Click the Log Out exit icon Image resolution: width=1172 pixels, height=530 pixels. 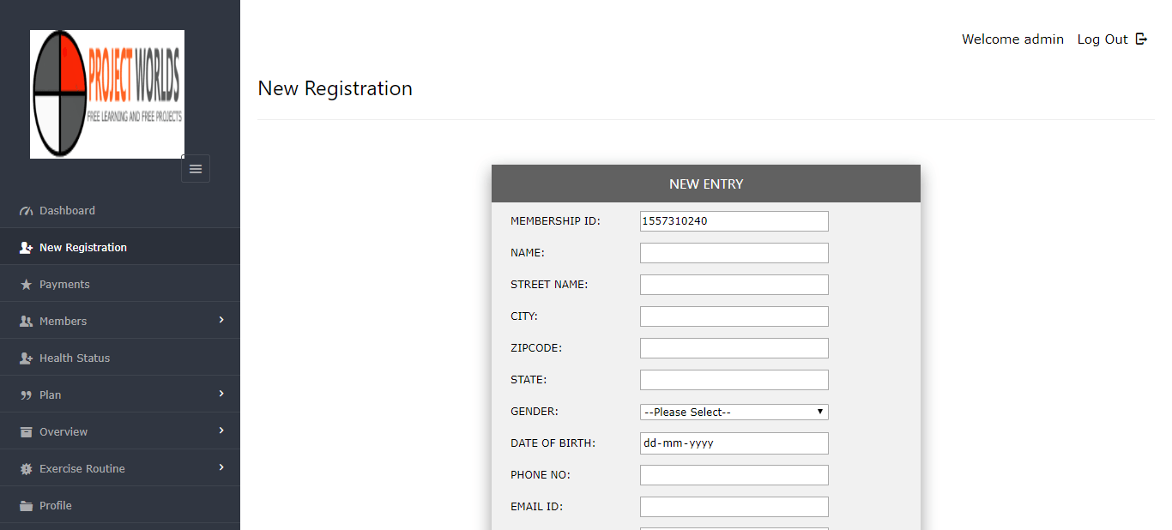tap(1141, 39)
